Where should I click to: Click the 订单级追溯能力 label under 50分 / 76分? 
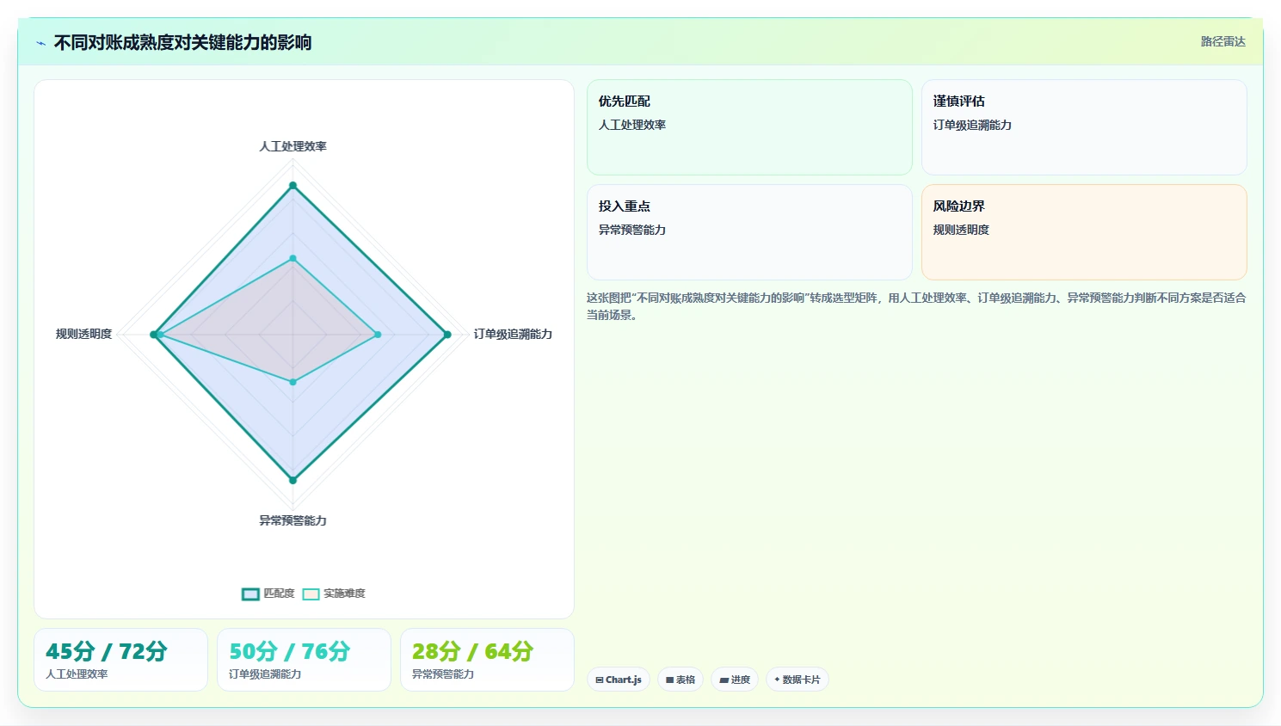click(x=265, y=674)
